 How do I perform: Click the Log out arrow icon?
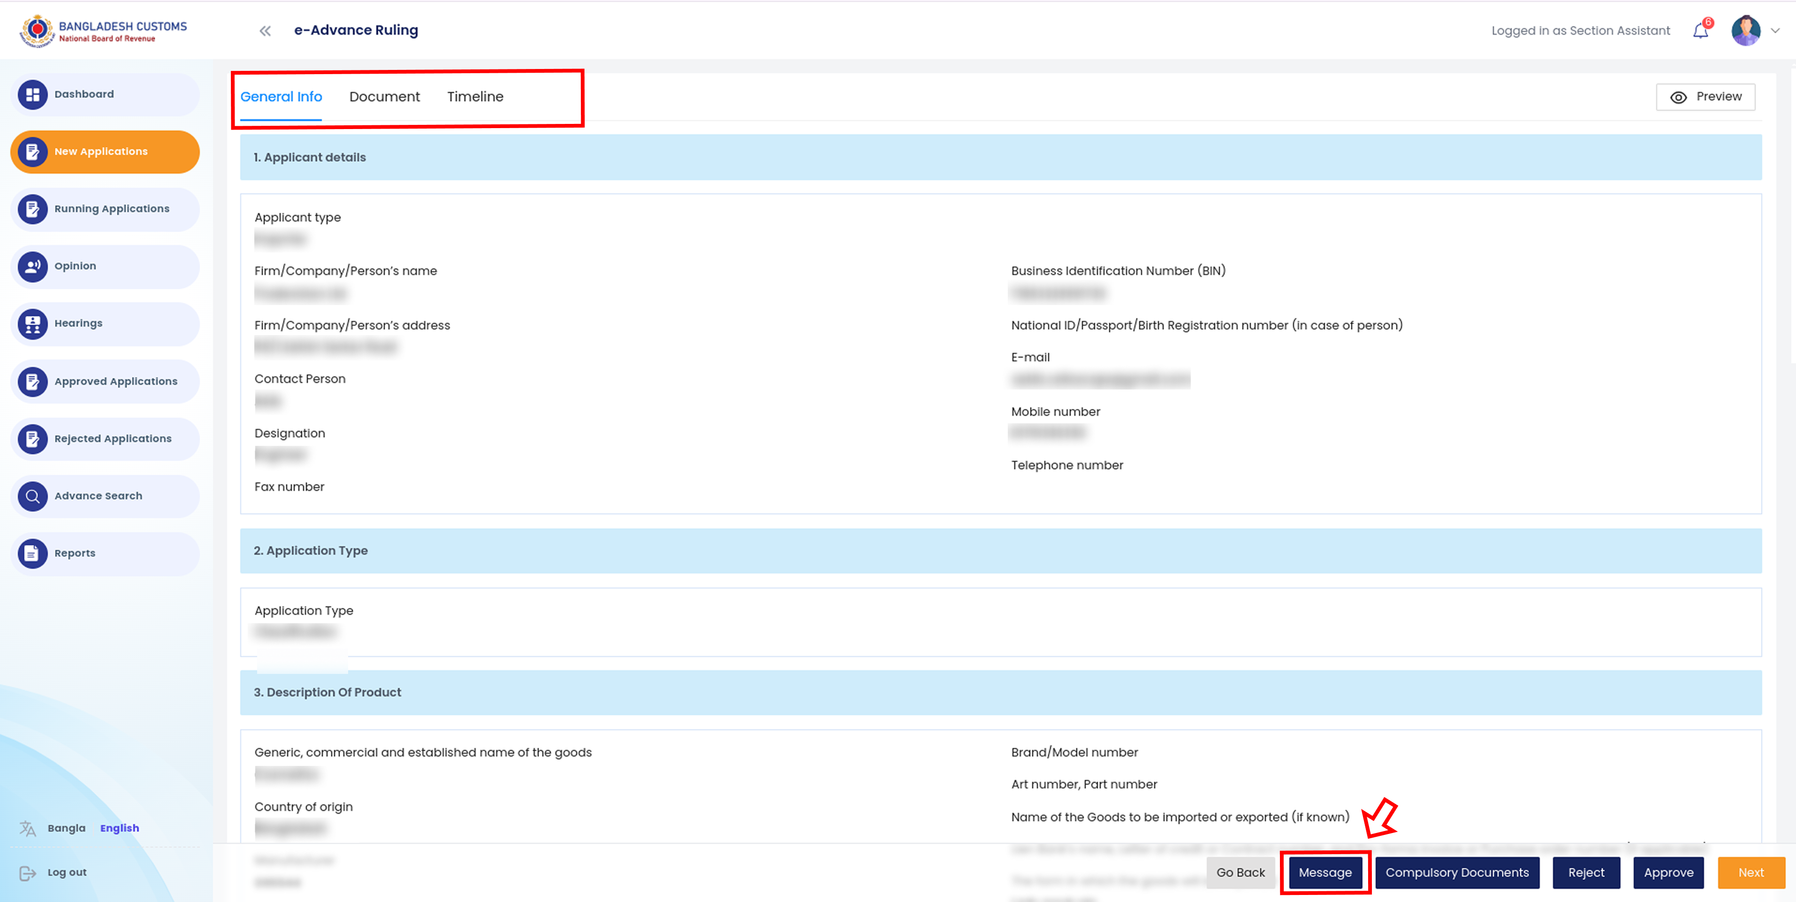tap(27, 873)
